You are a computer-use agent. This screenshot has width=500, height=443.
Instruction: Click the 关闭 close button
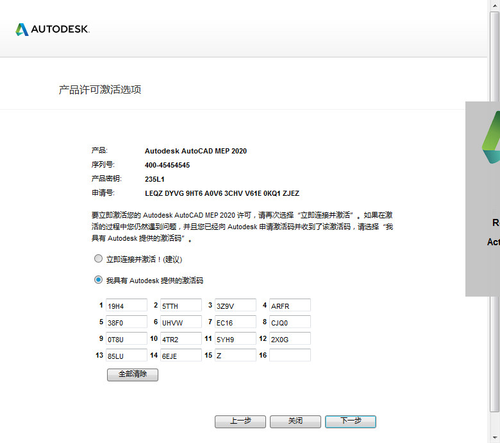click(x=296, y=422)
